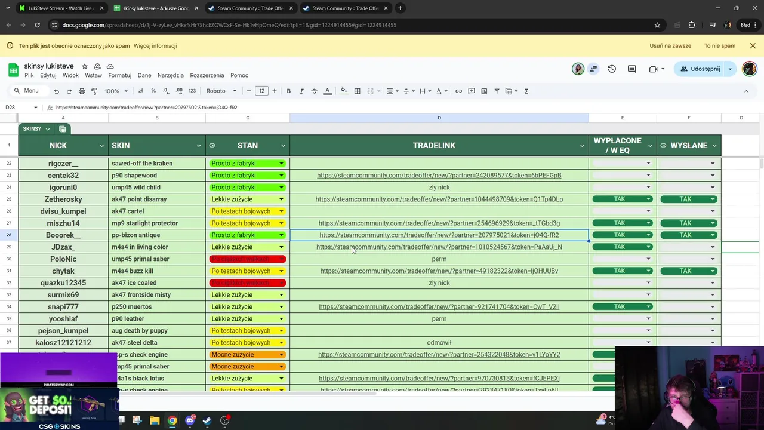Open the NICK column filter dropdown
Image resolution: width=764 pixels, height=430 pixels.
[101, 146]
